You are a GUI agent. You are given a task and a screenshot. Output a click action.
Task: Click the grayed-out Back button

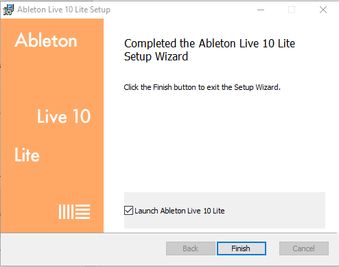pyautogui.click(x=191, y=248)
